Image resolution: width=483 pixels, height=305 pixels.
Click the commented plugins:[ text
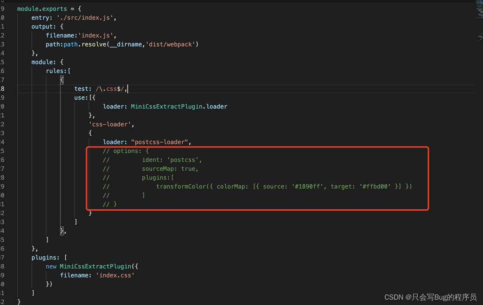click(x=158, y=178)
